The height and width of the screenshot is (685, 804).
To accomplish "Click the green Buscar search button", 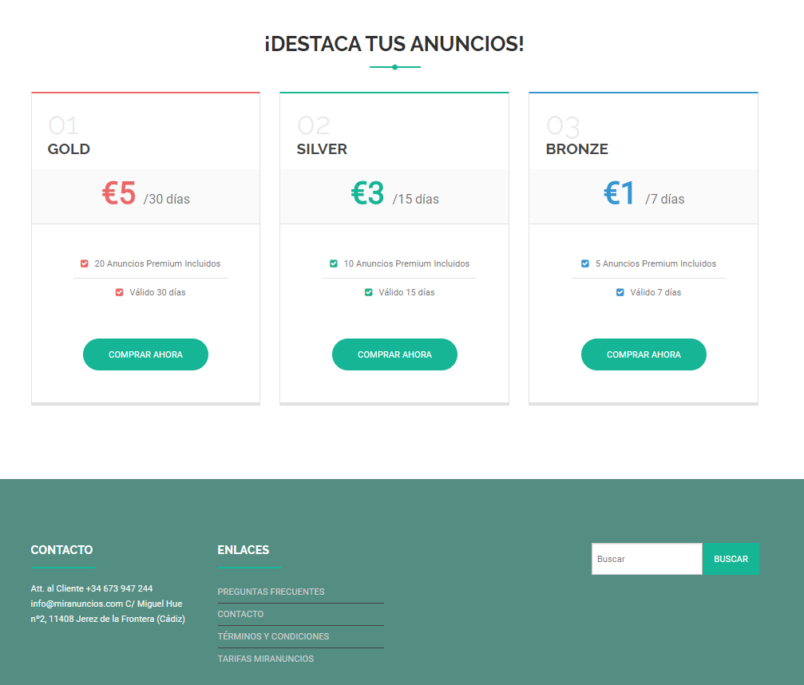I will [731, 559].
